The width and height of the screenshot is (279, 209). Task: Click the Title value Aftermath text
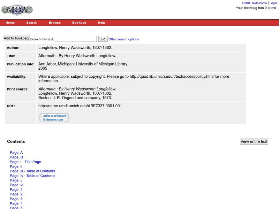(77, 56)
